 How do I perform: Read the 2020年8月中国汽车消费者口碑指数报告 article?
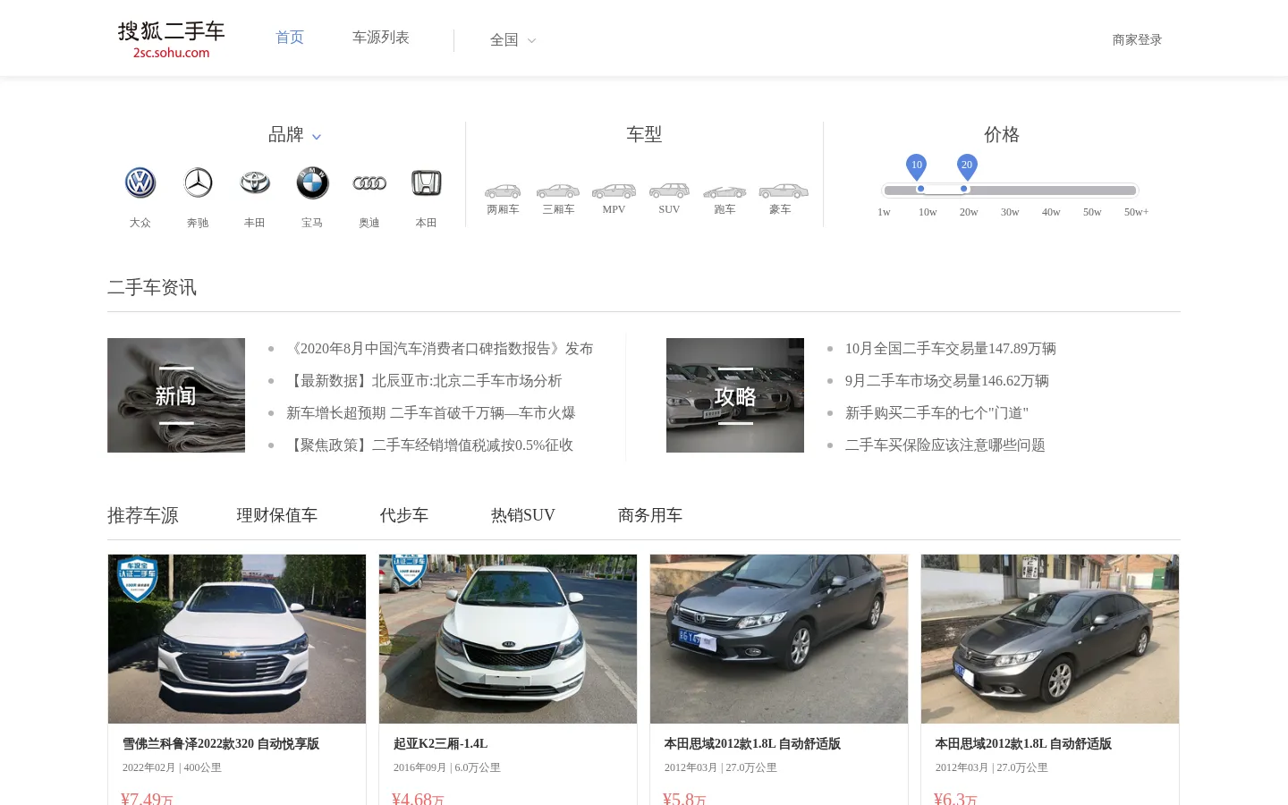(x=440, y=349)
